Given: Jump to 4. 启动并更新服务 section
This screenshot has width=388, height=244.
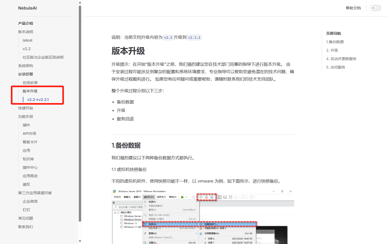Looking at the screenshot, I should (x=341, y=59).
